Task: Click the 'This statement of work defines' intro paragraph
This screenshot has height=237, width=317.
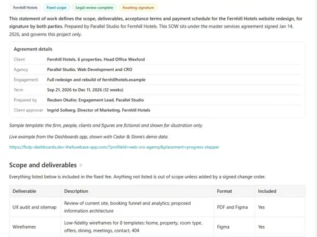Action: point(156,26)
